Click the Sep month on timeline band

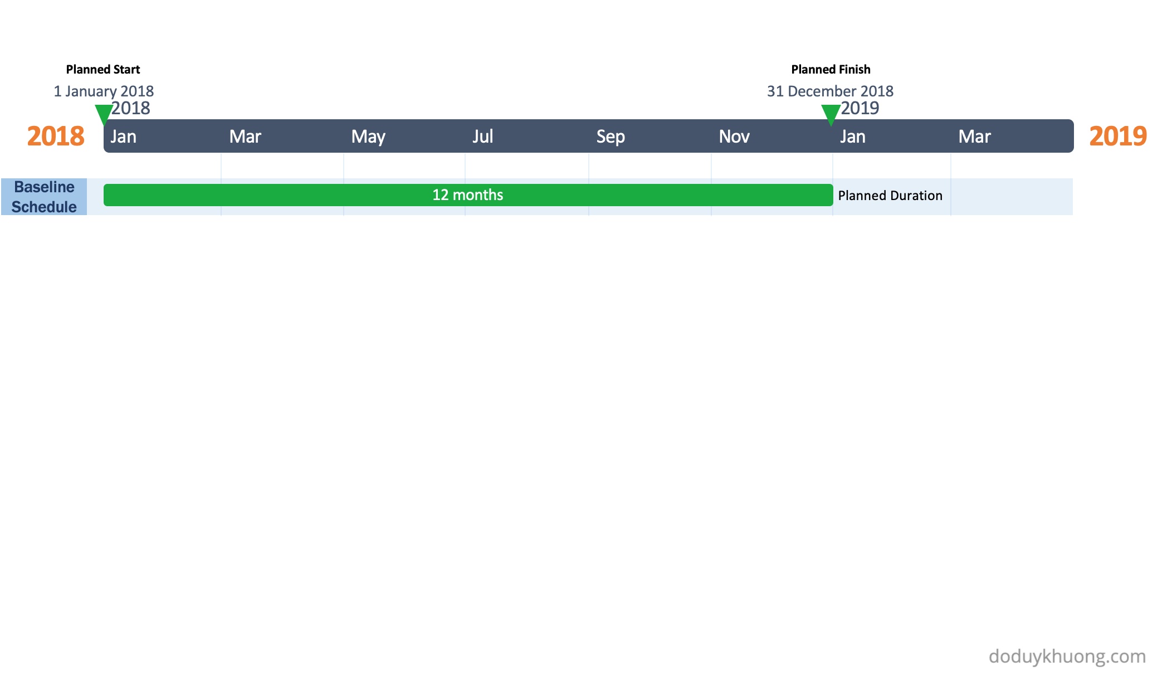point(611,137)
